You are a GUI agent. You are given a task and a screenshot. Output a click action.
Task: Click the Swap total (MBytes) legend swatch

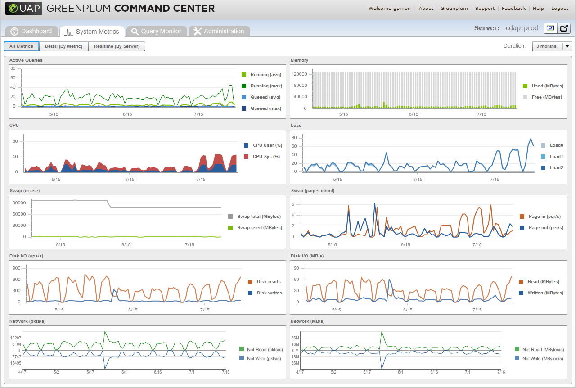(x=231, y=217)
